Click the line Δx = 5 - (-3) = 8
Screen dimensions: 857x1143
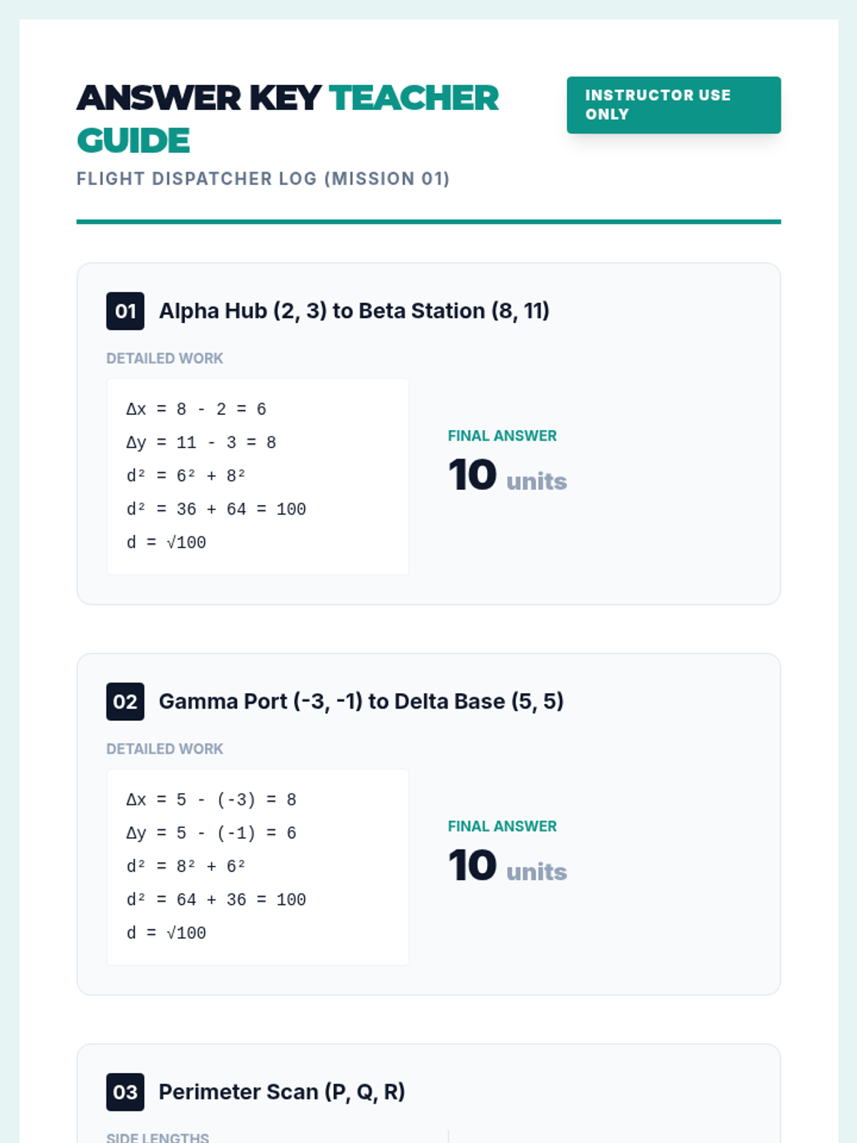click(x=211, y=799)
